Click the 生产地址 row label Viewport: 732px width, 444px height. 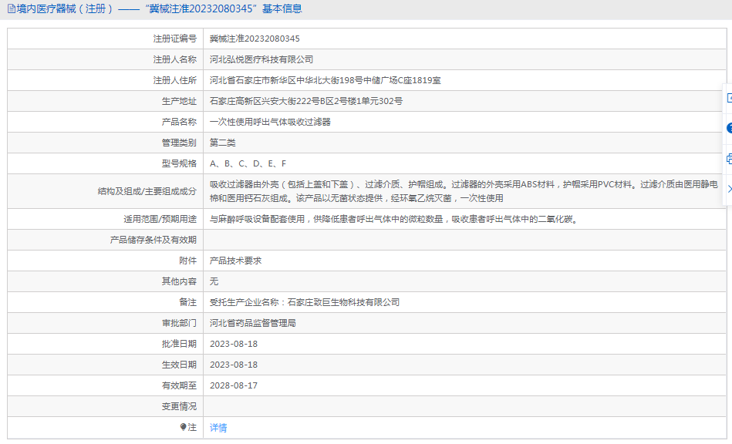179,101
